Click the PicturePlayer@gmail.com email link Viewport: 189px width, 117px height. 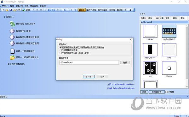coord(123,88)
